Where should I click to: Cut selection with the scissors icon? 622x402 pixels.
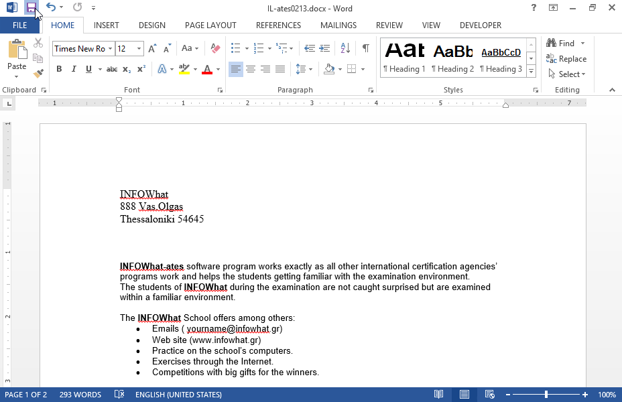38,42
